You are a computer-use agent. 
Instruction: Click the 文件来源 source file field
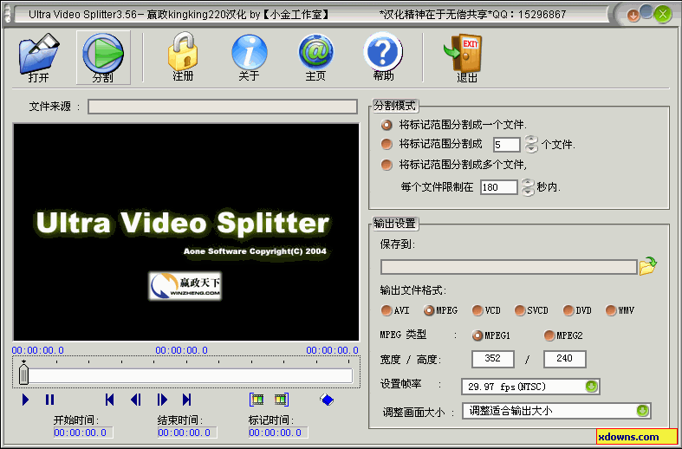point(223,107)
